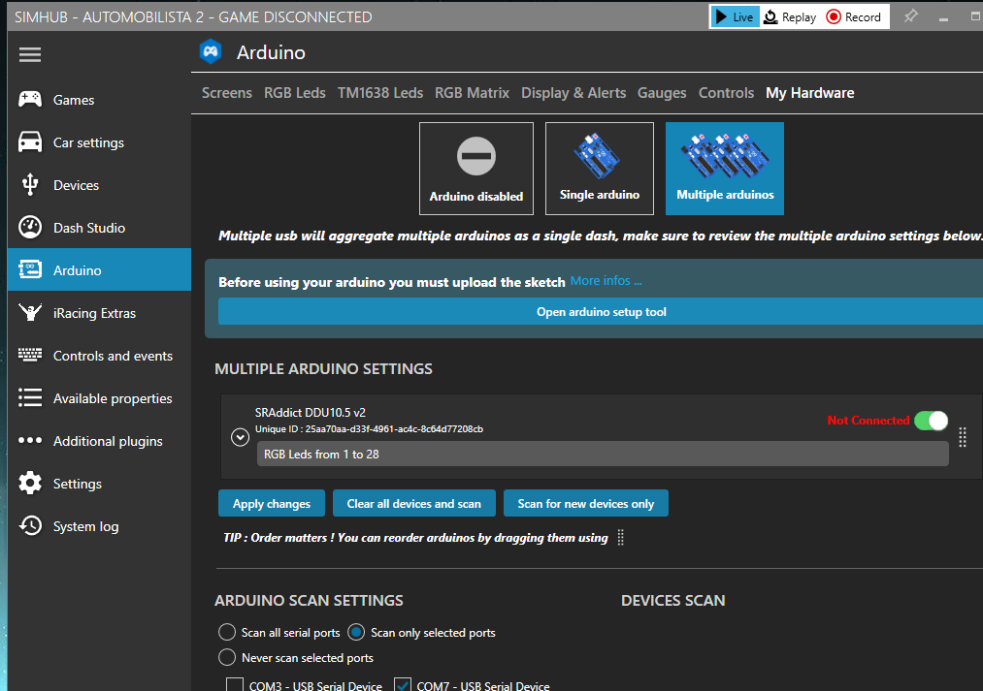Open the hamburger menu at top left
Image resolution: width=983 pixels, height=691 pixels.
[29, 54]
